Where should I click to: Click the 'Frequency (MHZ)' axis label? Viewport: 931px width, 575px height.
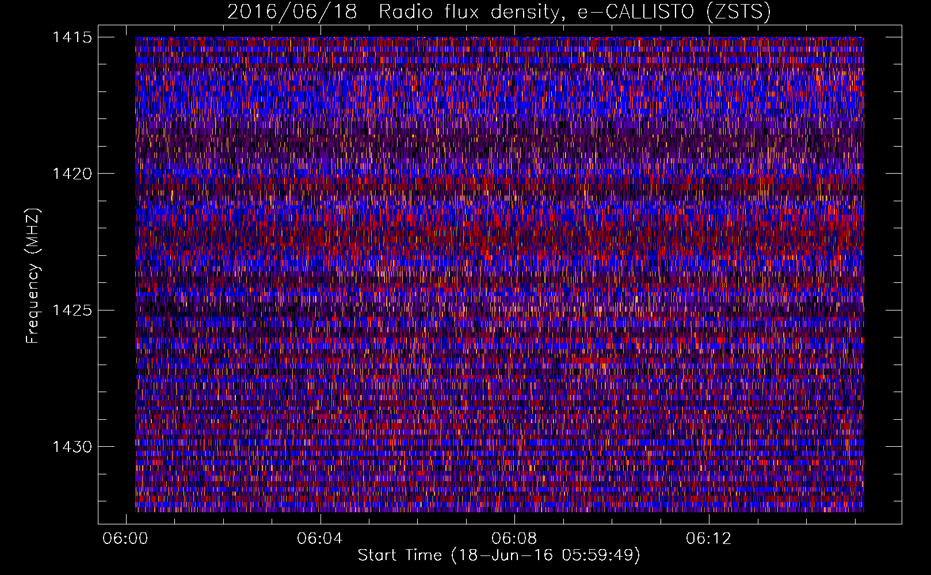(x=33, y=276)
